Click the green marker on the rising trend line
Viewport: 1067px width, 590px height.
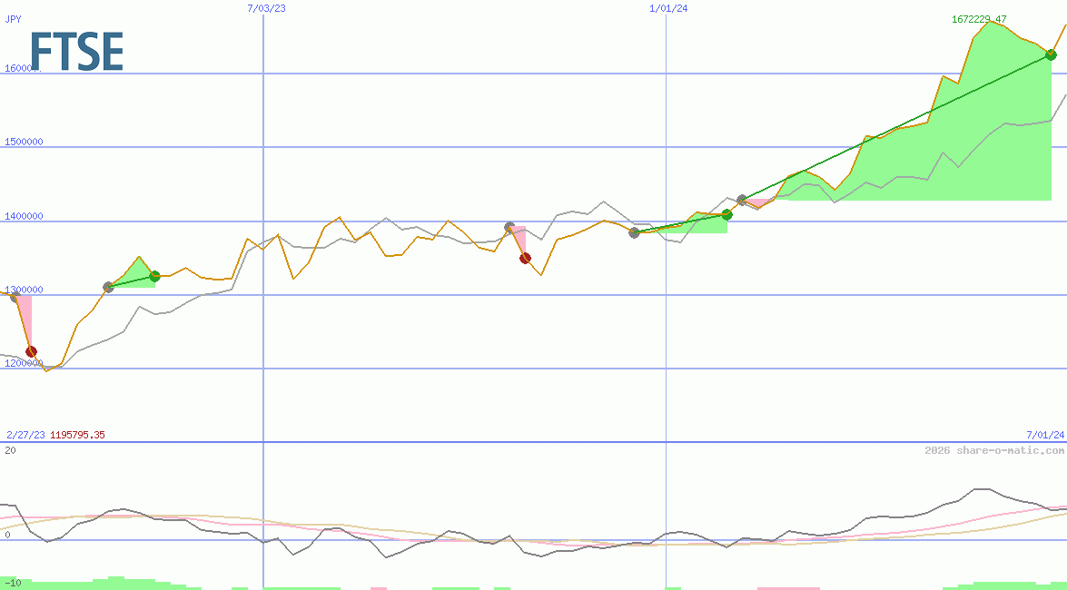coord(726,215)
